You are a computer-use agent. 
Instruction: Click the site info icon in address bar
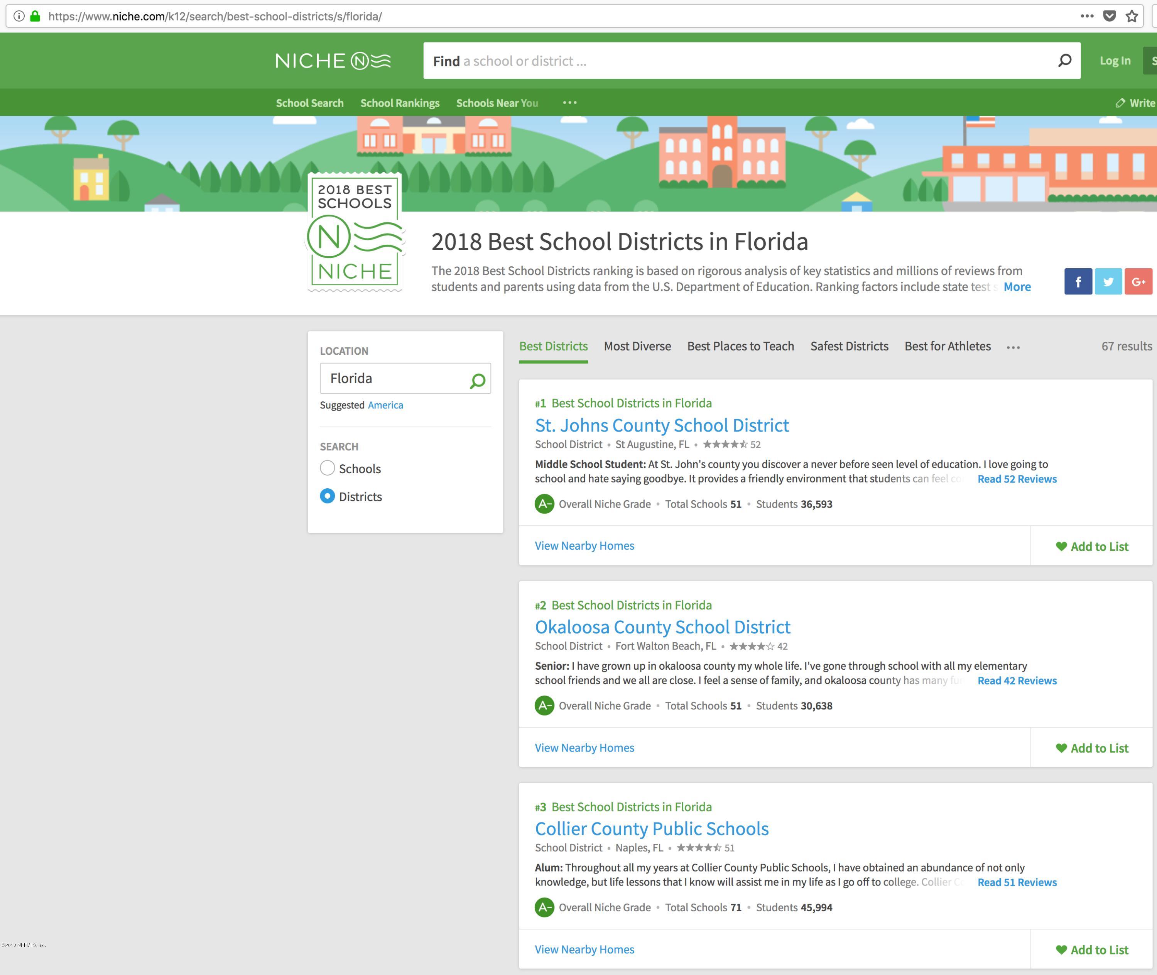(19, 16)
